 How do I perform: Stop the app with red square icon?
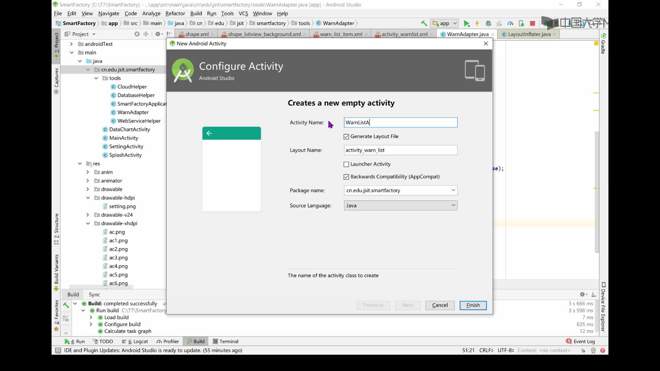tap(532, 23)
